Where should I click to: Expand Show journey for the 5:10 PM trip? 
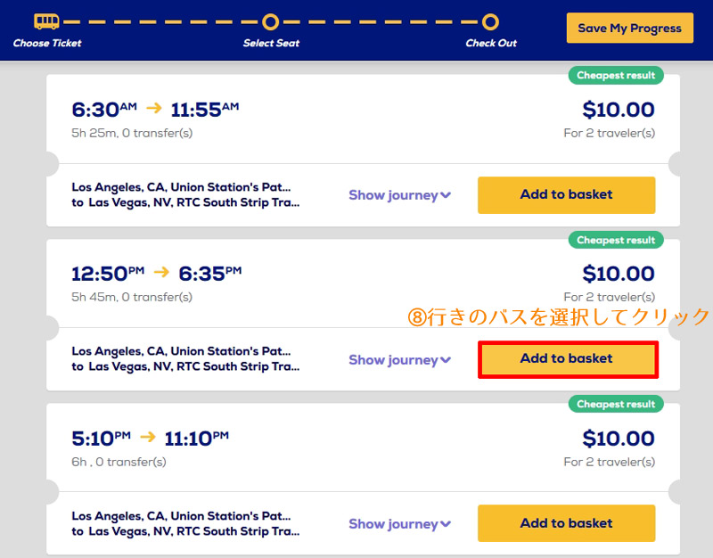(x=399, y=524)
